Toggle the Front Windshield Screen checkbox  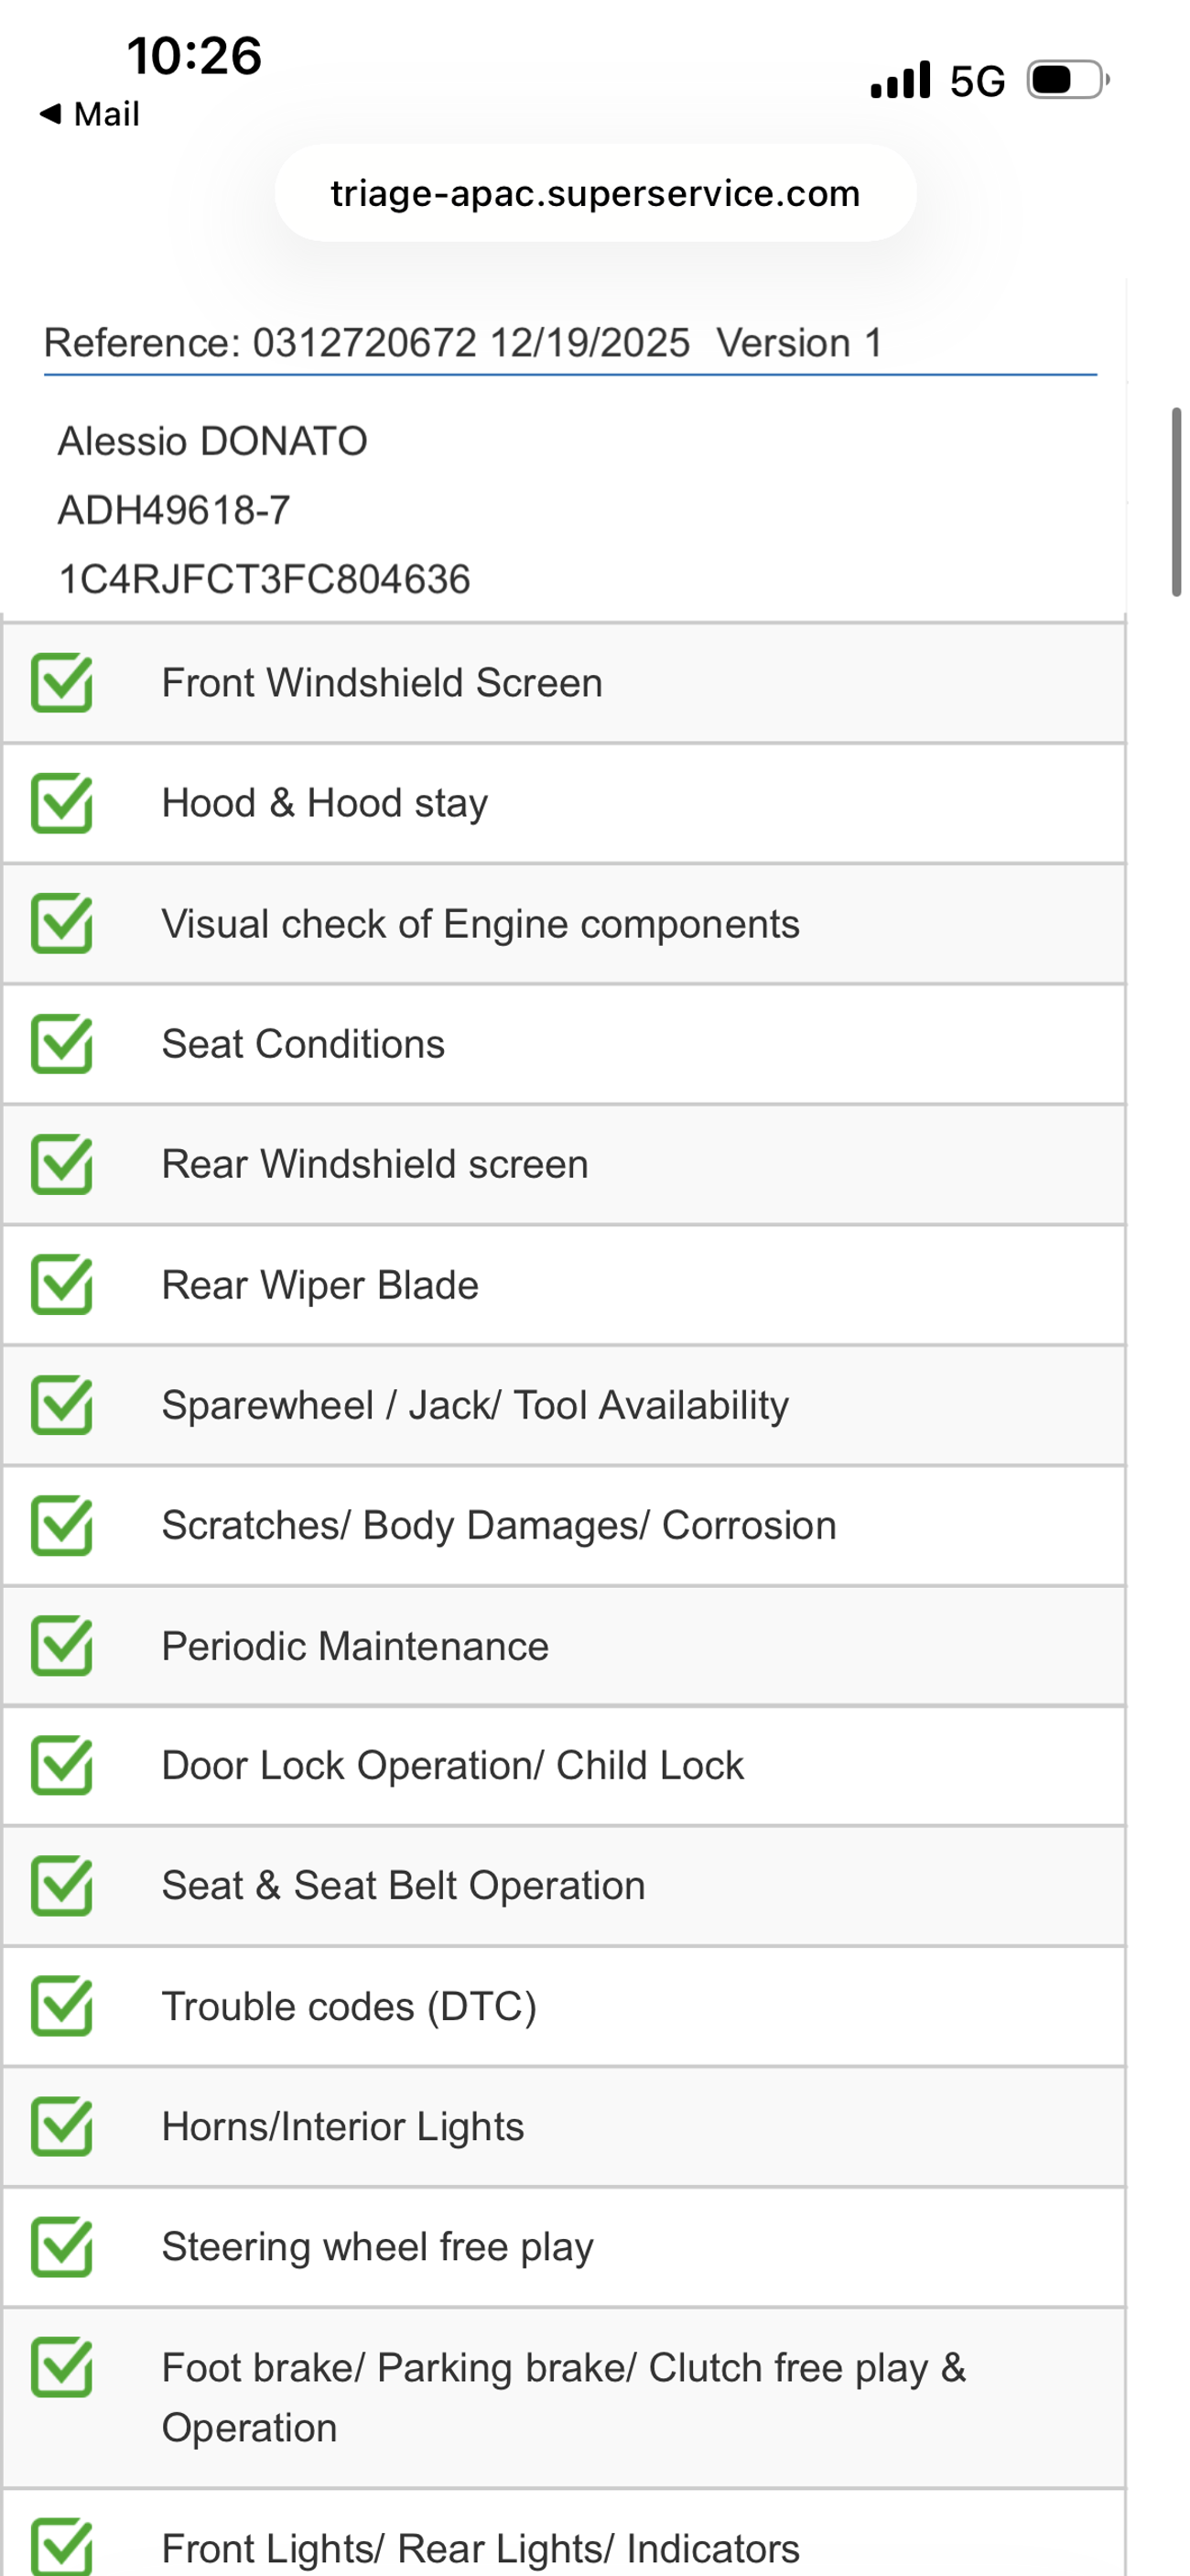click(62, 683)
